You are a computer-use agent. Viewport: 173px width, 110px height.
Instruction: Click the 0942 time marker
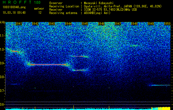tap(35, 24)
